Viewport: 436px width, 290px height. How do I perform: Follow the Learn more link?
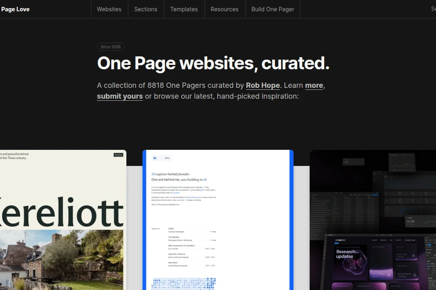pyautogui.click(x=314, y=85)
